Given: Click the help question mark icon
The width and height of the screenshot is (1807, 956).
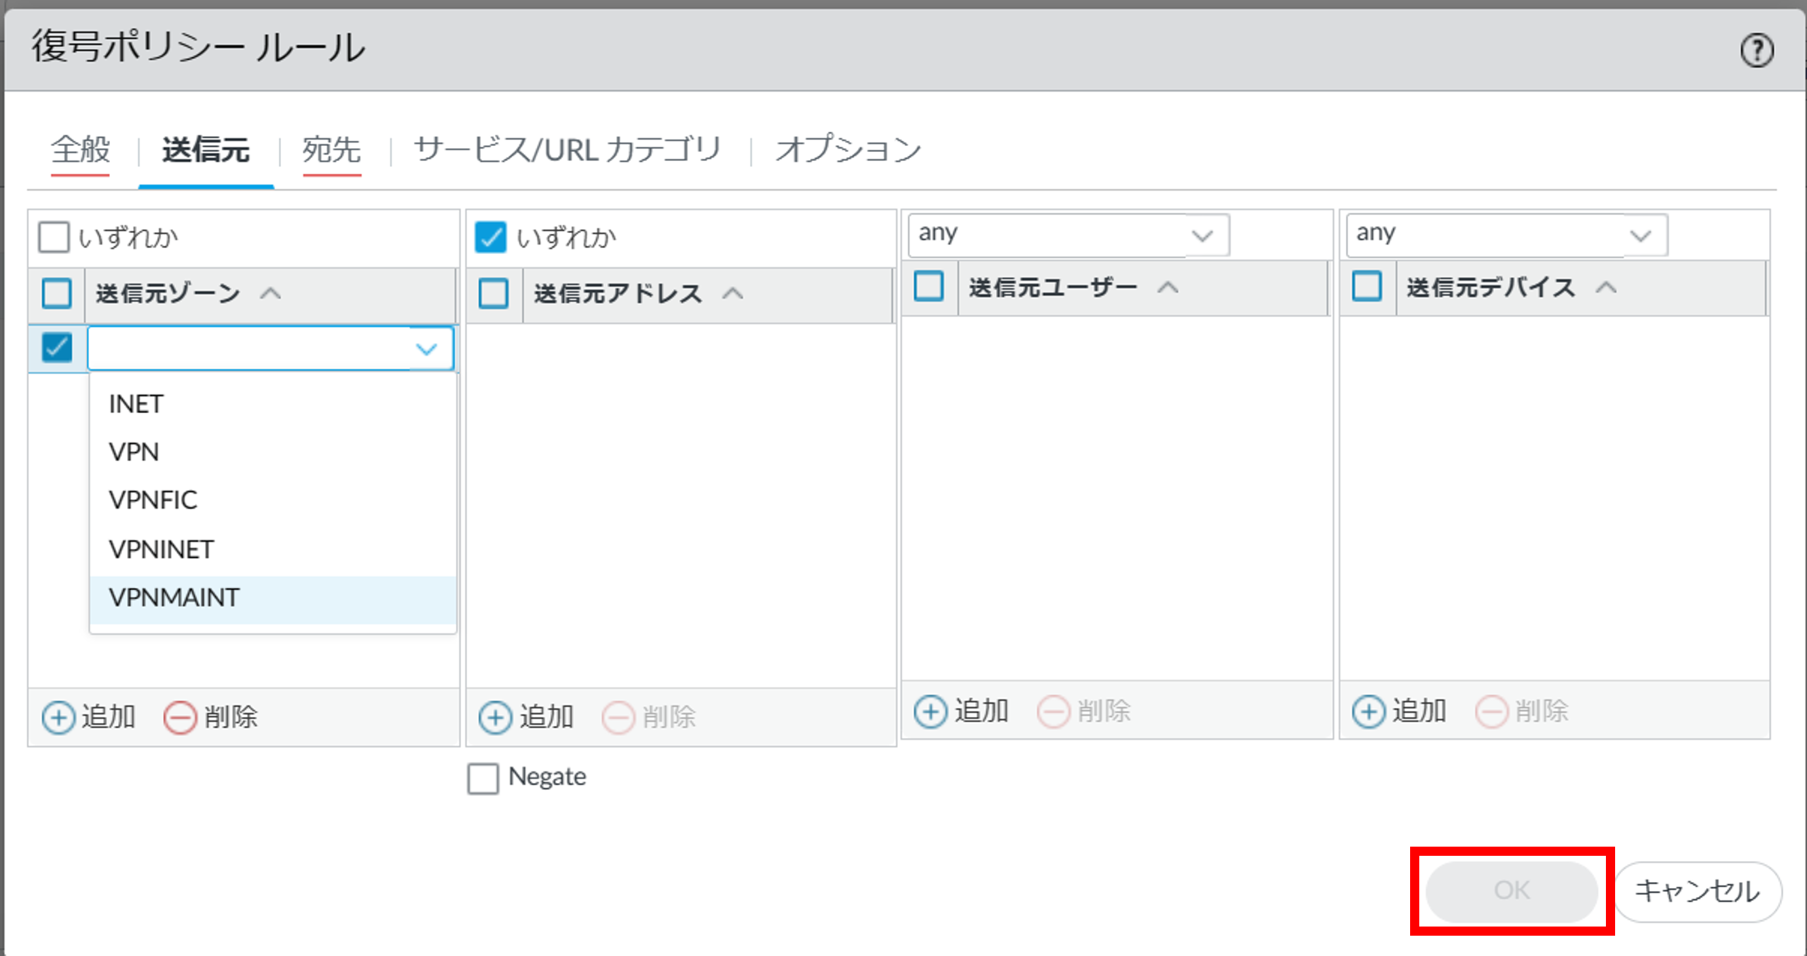Looking at the screenshot, I should coord(1757,50).
